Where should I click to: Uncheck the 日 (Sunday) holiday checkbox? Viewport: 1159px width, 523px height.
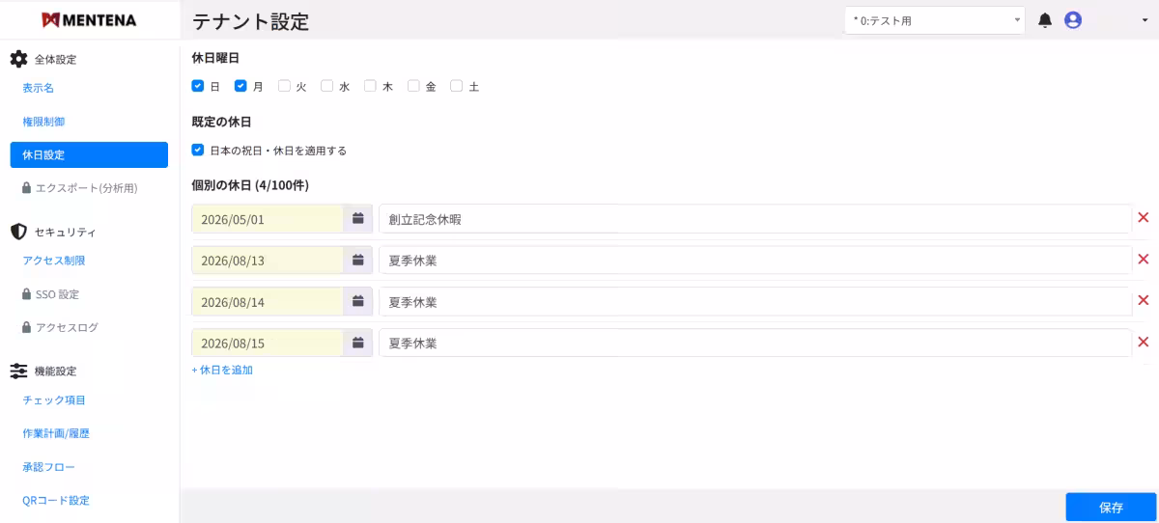(198, 86)
